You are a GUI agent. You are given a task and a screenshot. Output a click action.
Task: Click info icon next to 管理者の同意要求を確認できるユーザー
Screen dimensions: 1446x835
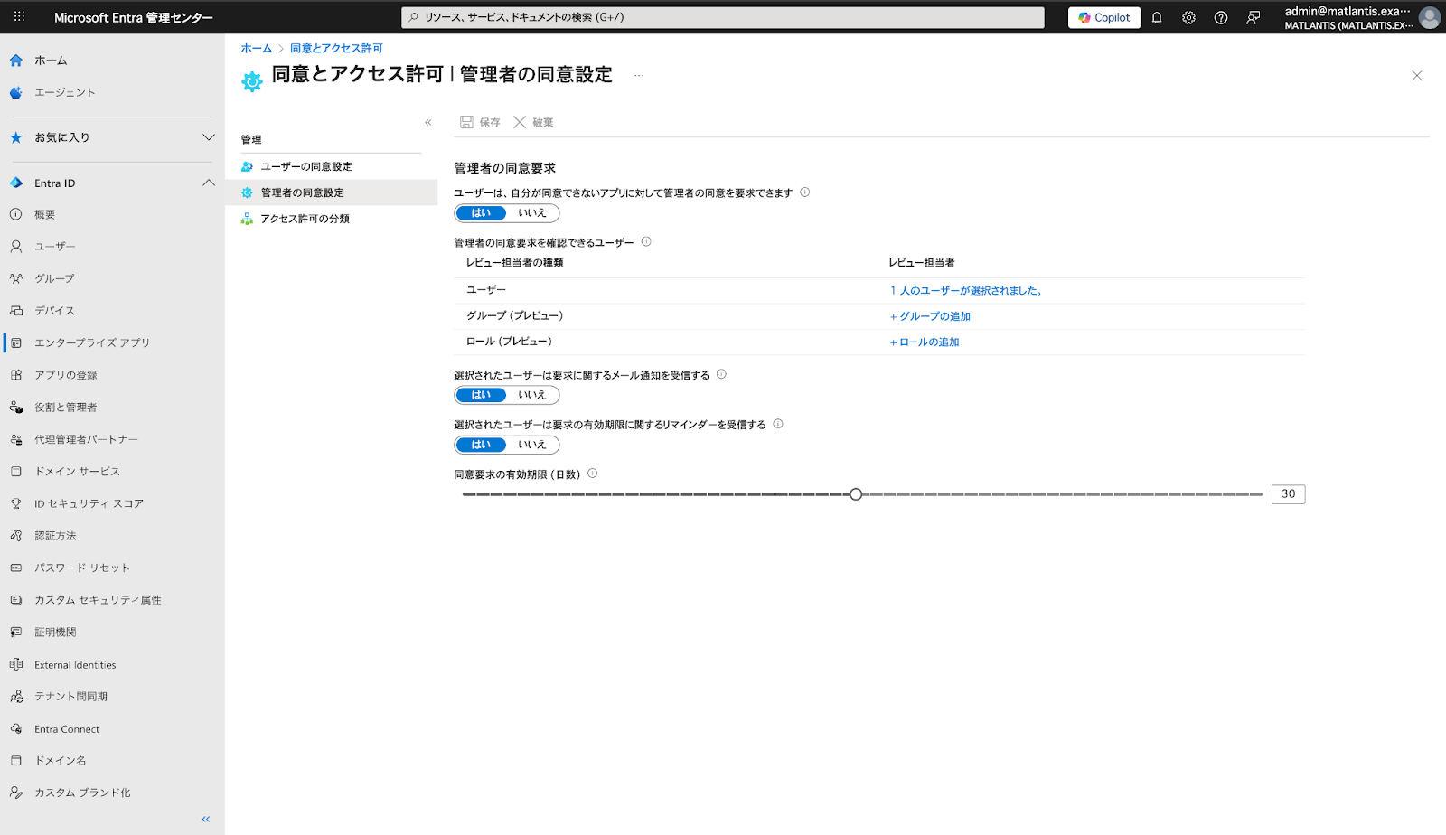[x=646, y=242]
